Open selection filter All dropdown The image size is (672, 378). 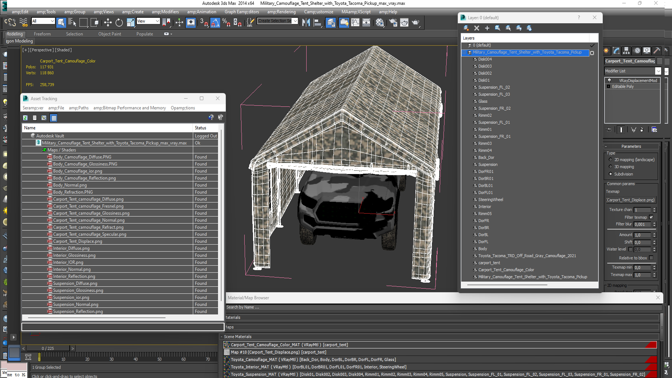(52, 21)
